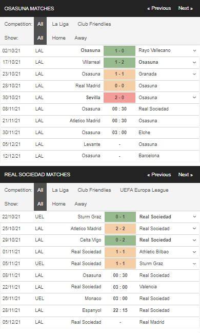Open the Athletic Bilbao team link
This screenshot has height=333, width=200.
tap(154, 252)
